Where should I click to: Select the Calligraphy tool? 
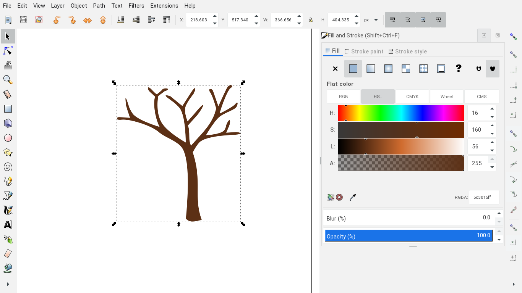click(8, 210)
